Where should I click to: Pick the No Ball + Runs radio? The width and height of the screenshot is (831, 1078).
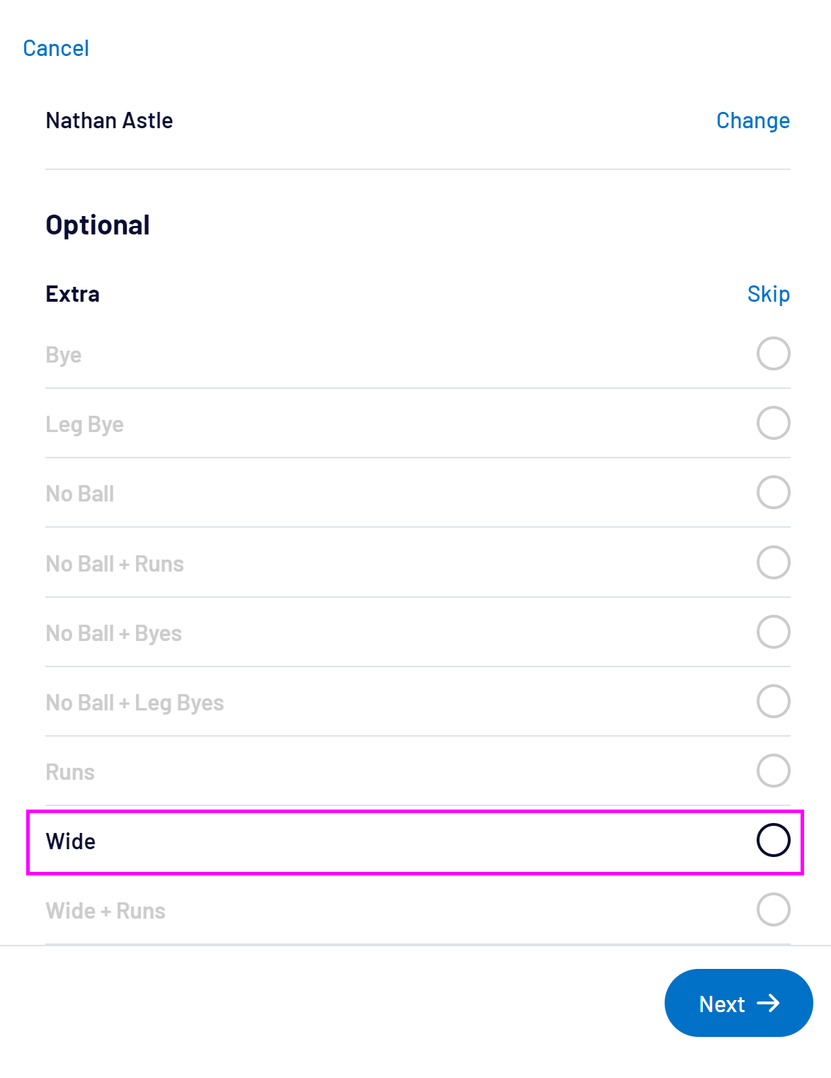[773, 562]
